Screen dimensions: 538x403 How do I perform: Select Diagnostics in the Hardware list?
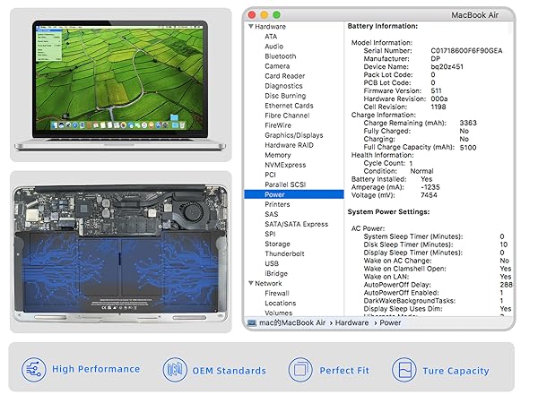point(283,86)
